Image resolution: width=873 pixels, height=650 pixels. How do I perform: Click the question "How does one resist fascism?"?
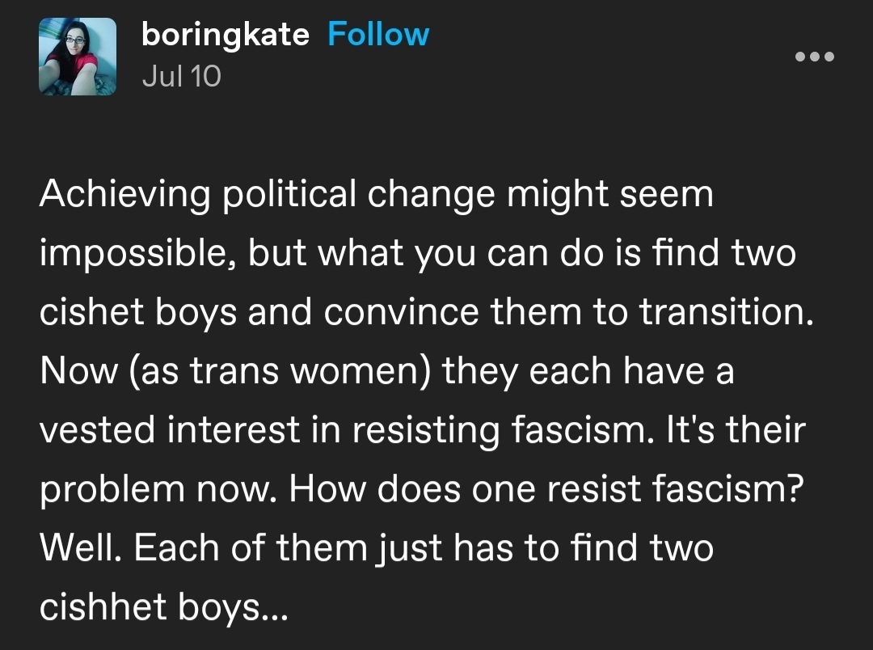(546, 489)
